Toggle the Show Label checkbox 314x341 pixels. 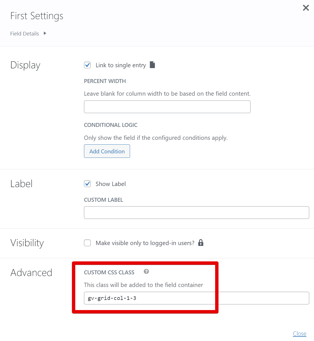point(87,184)
